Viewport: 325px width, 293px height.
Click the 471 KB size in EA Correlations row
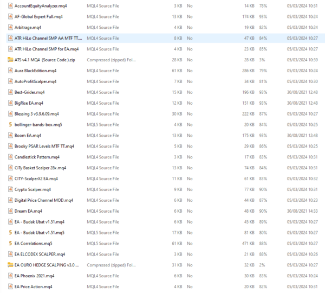pyautogui.click(x=248, y=244)
